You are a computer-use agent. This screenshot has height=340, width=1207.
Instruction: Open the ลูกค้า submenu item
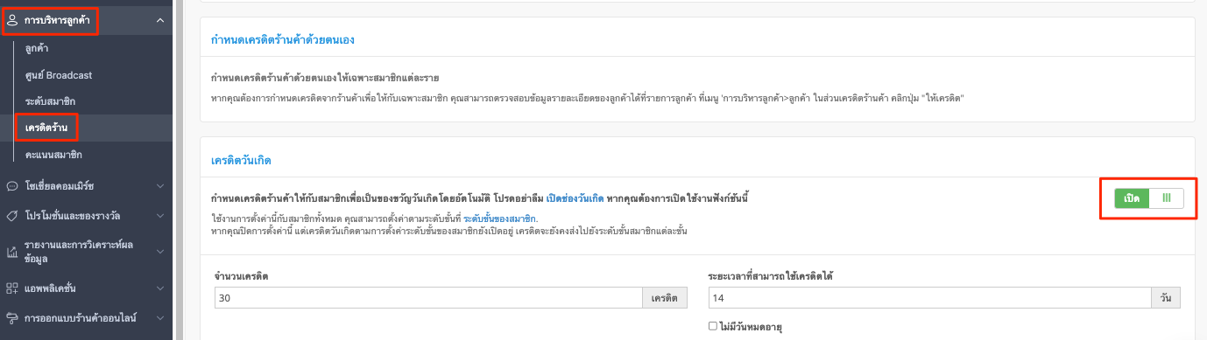(37, 49)
